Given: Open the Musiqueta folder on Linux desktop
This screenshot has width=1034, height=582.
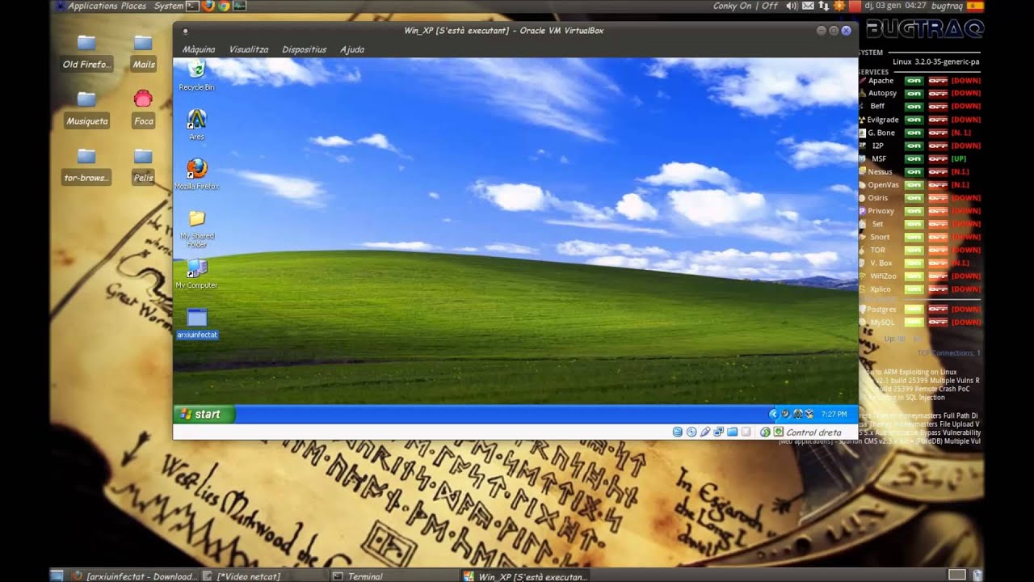Looking at the screenshot, I should tap(86, 108).
